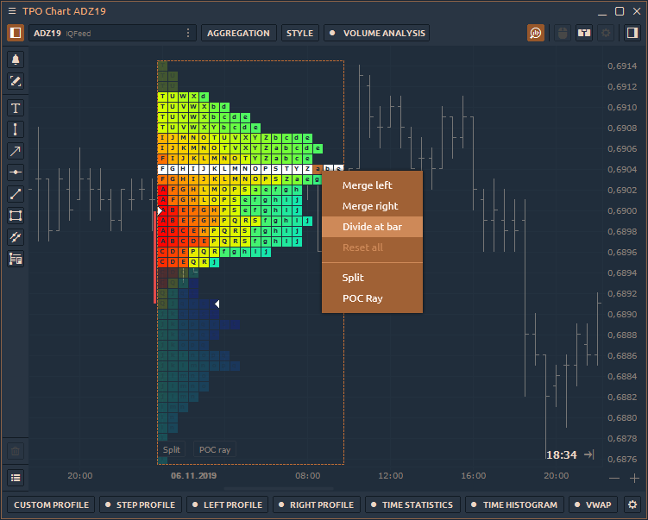The width and height of the screenshot is (648, 520).
Task: Select the arrow drawing tool
Action: click(x=16, y=151)
